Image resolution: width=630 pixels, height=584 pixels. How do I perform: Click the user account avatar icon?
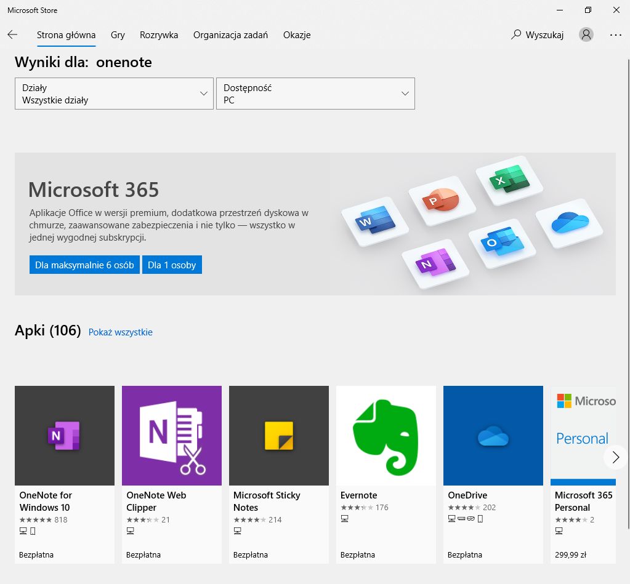(x=585, y=35)
